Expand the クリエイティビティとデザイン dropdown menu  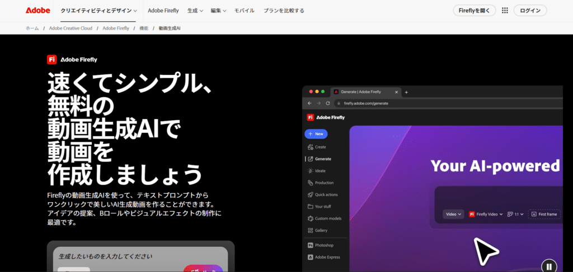[98, 11]
